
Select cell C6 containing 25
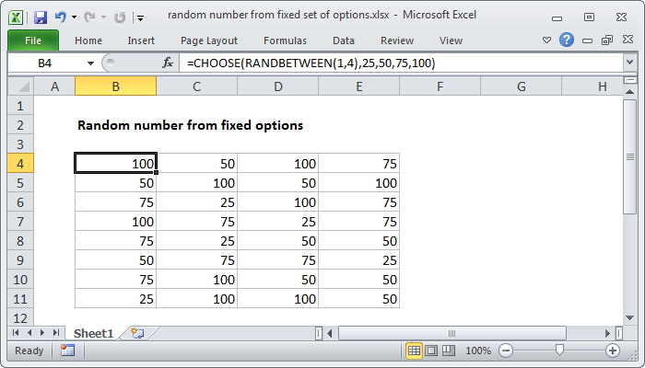point(196,202)
